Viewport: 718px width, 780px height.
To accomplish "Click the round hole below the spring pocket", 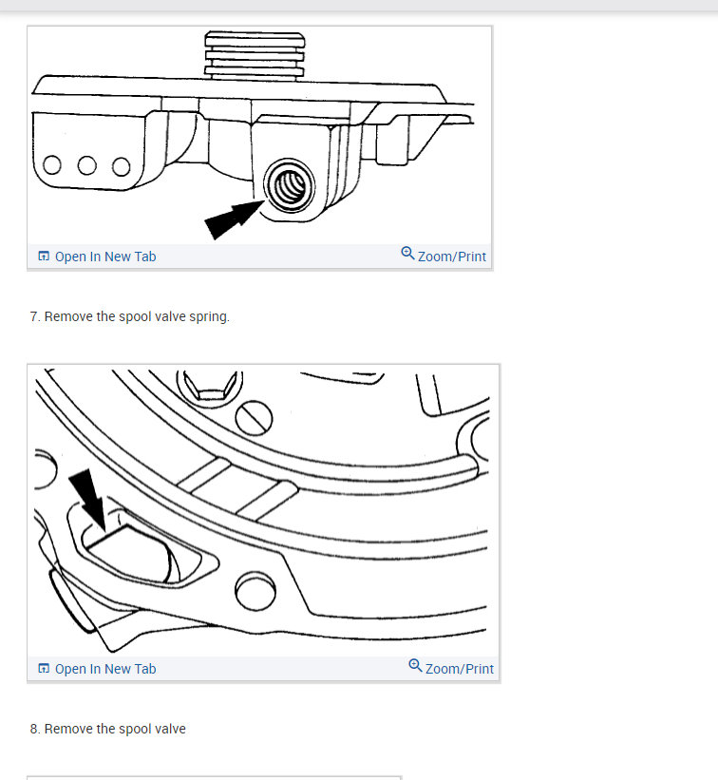I will [255, 592].
